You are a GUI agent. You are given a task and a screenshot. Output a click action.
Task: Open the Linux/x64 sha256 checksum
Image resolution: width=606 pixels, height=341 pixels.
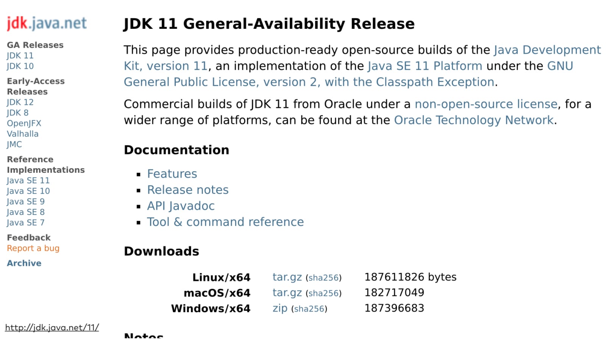[x=323, y=278]
